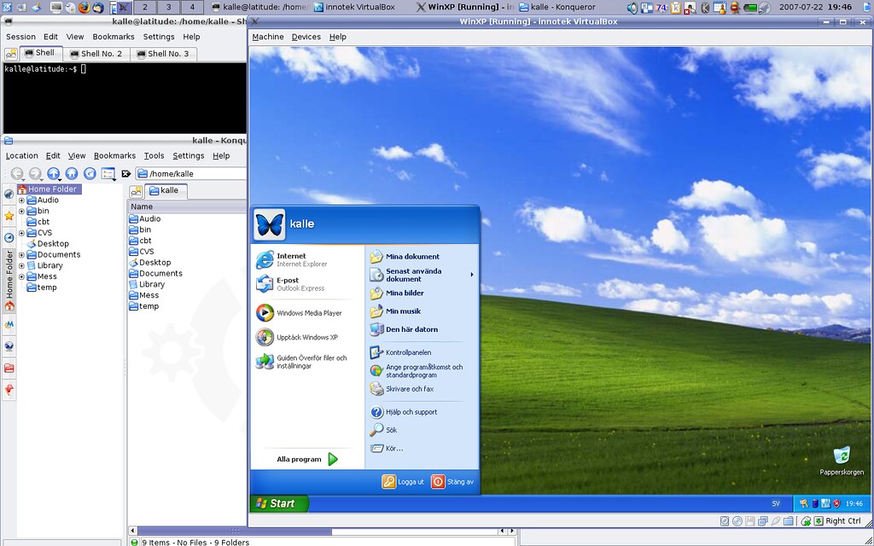Click the Konqueror /home/kalle location field
The height and width of the screenshot is (546, 874).
[x=192, y=174]
